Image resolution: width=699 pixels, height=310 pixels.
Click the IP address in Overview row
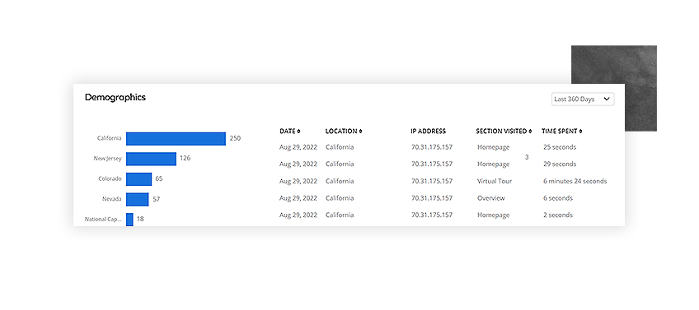432,198
